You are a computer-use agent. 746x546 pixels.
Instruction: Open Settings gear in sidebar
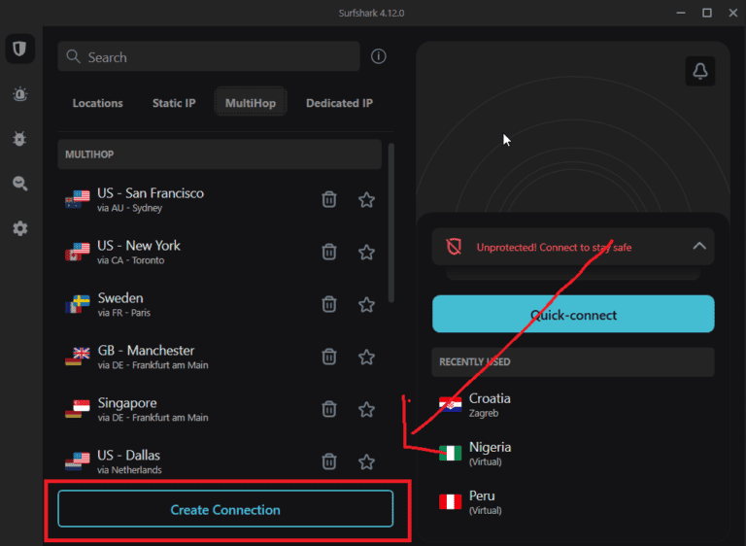19,228
